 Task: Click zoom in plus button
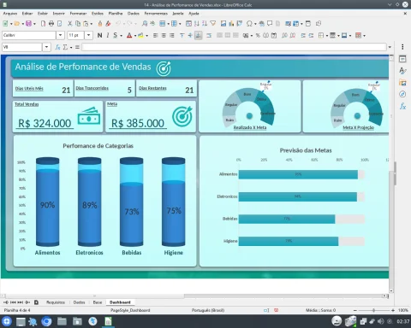[393, 310]
